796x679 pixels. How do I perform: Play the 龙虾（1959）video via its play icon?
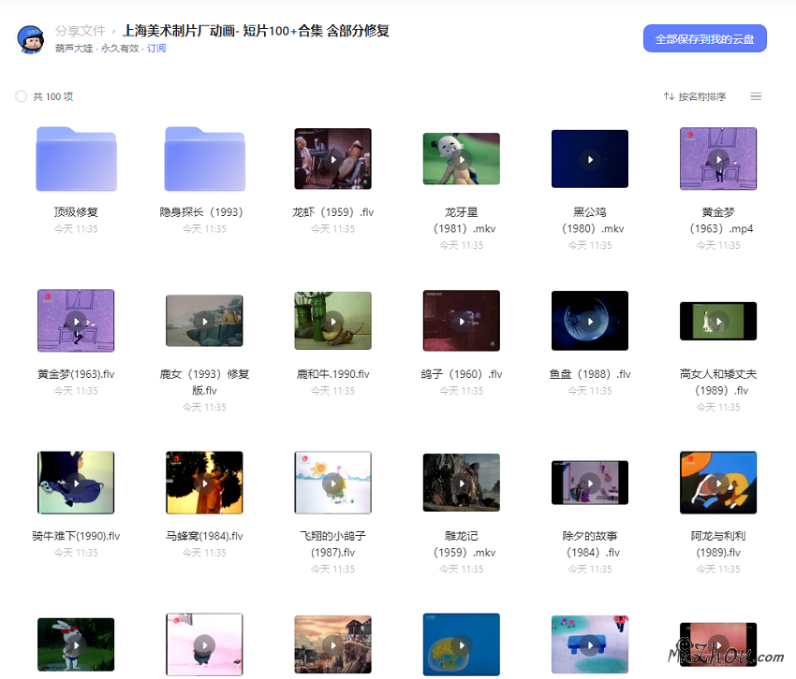(x=332, y=158)
